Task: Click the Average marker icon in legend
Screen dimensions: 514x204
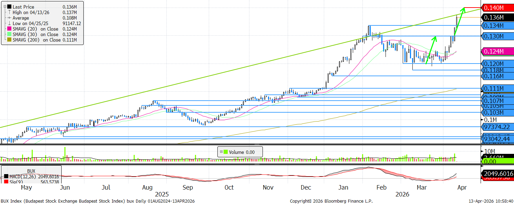Action: pyautogui.click(x=9, y=18)
